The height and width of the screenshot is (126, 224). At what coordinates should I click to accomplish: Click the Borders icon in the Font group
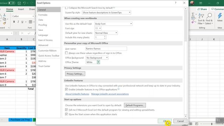[30, 22]
